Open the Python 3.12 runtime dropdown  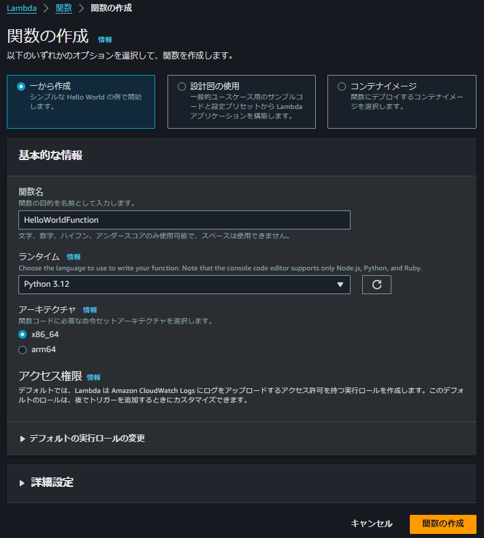click(x=184, y=285)
